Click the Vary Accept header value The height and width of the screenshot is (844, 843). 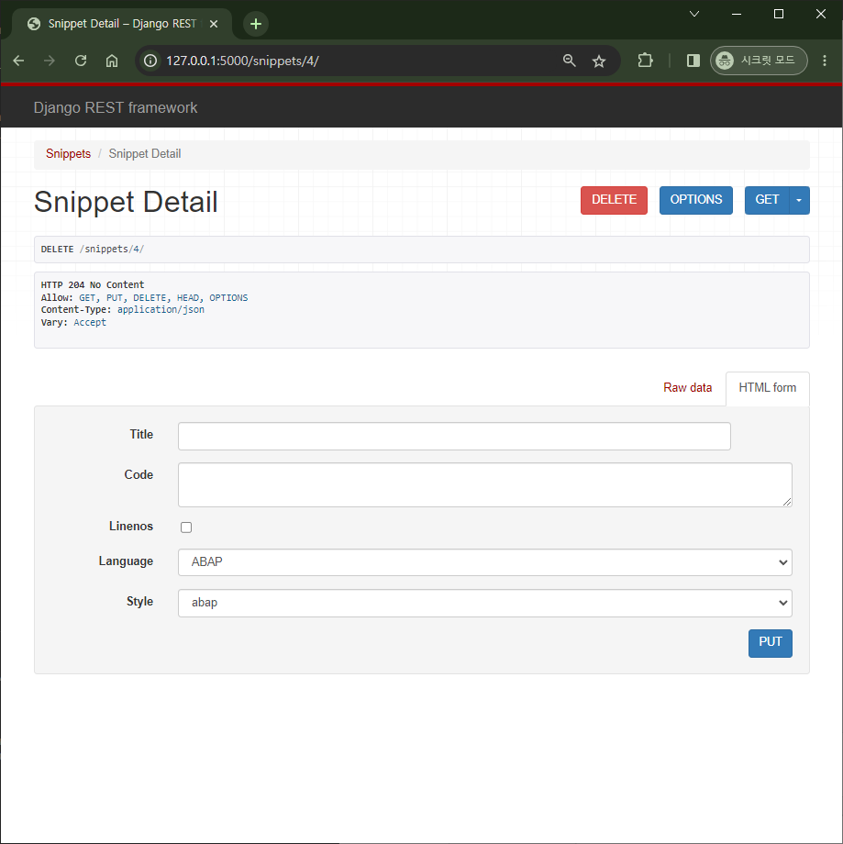click(x=90, y=322)
